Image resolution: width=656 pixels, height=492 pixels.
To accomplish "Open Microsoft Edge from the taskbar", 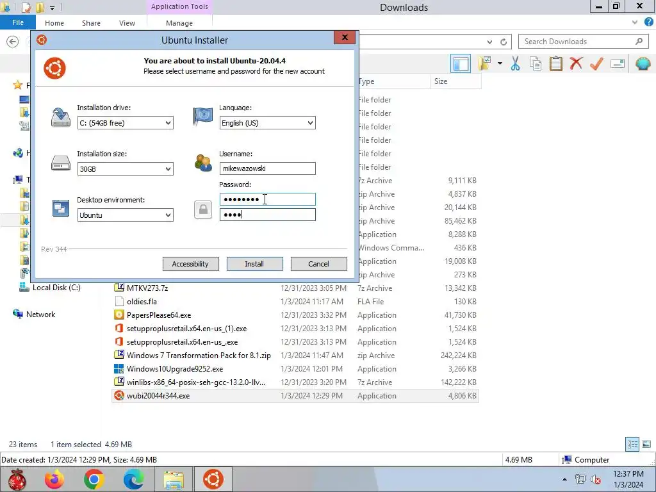I will [133, 479].
